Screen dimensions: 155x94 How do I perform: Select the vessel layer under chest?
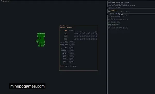tap(80, 37)
